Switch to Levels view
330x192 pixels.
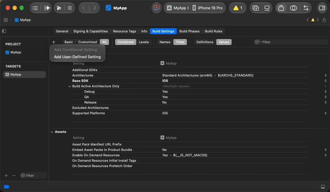point(144,42)
